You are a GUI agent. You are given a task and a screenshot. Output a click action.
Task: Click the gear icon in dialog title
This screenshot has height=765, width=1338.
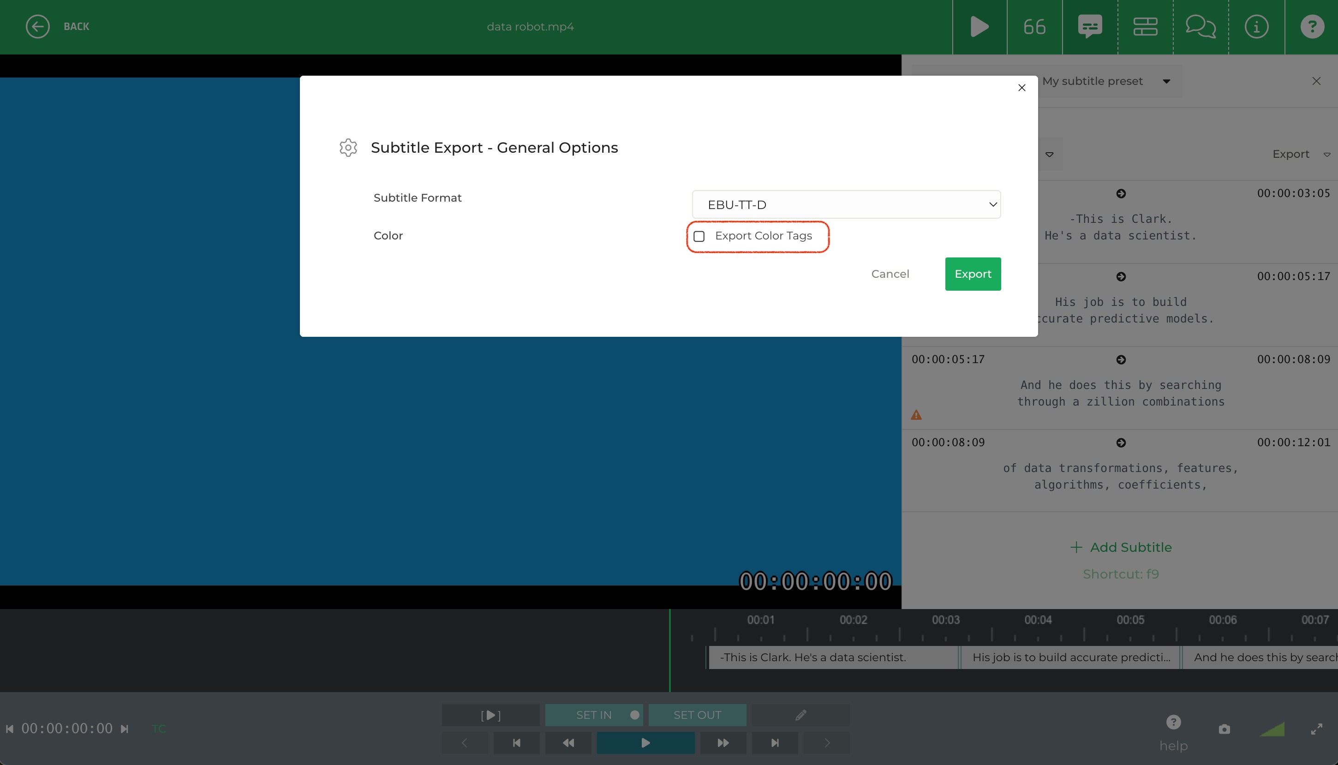[x=348, y=148]
